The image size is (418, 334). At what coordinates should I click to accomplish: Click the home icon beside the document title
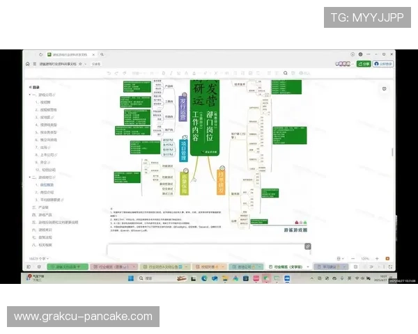(x=27, y=63)
